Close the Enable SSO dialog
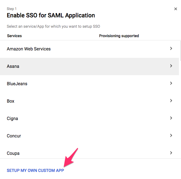This screenshot has height=179, width=181. (x=176, y=9)
